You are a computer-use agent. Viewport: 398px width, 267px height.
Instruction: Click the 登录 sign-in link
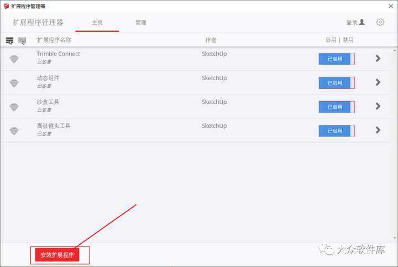[x=355, y=22]
